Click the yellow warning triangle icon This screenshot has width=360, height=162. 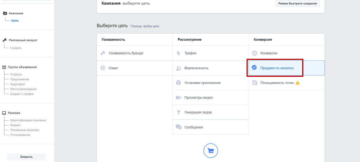pyautogui.click(x=297, y=83)
